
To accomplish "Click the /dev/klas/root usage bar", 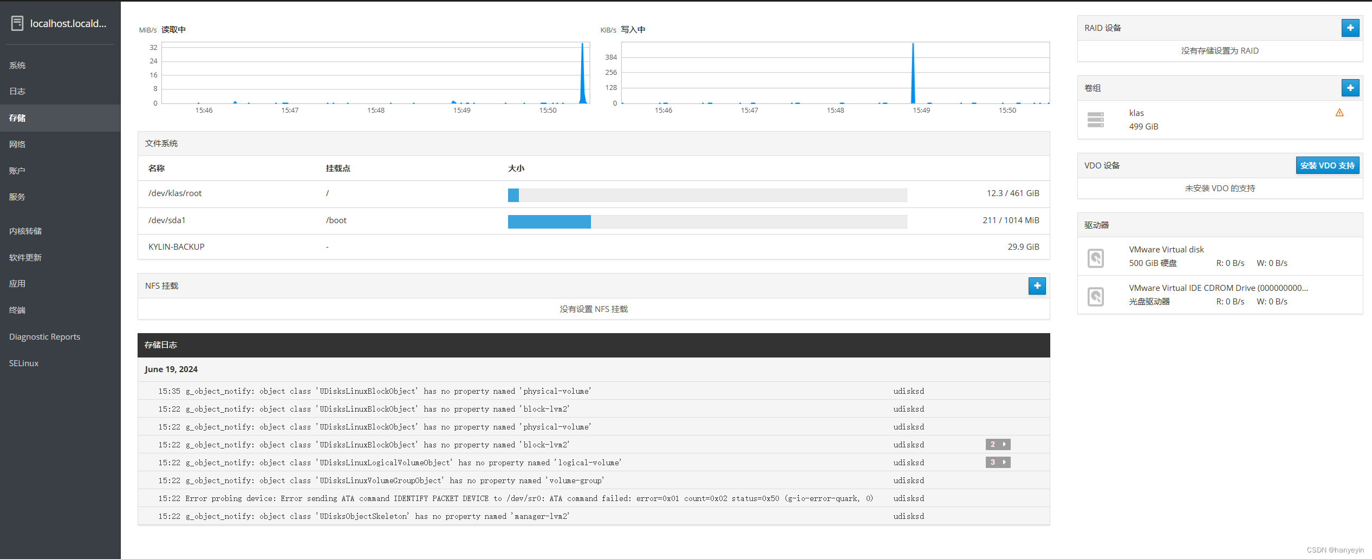I will click(707, 195).
